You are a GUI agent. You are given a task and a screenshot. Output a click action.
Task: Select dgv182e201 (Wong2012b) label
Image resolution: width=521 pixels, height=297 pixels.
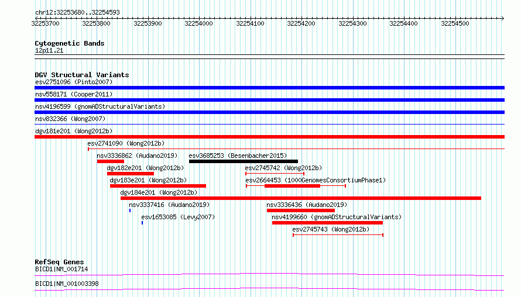[145, 168]
